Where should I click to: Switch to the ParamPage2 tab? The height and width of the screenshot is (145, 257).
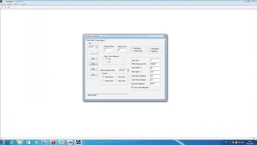(100, 40)
